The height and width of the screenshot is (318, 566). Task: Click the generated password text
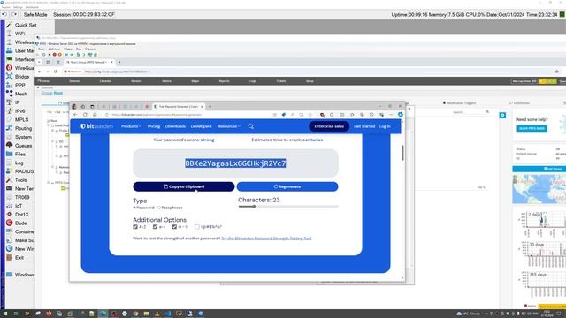pyautogui.click(x=235, y=163)
